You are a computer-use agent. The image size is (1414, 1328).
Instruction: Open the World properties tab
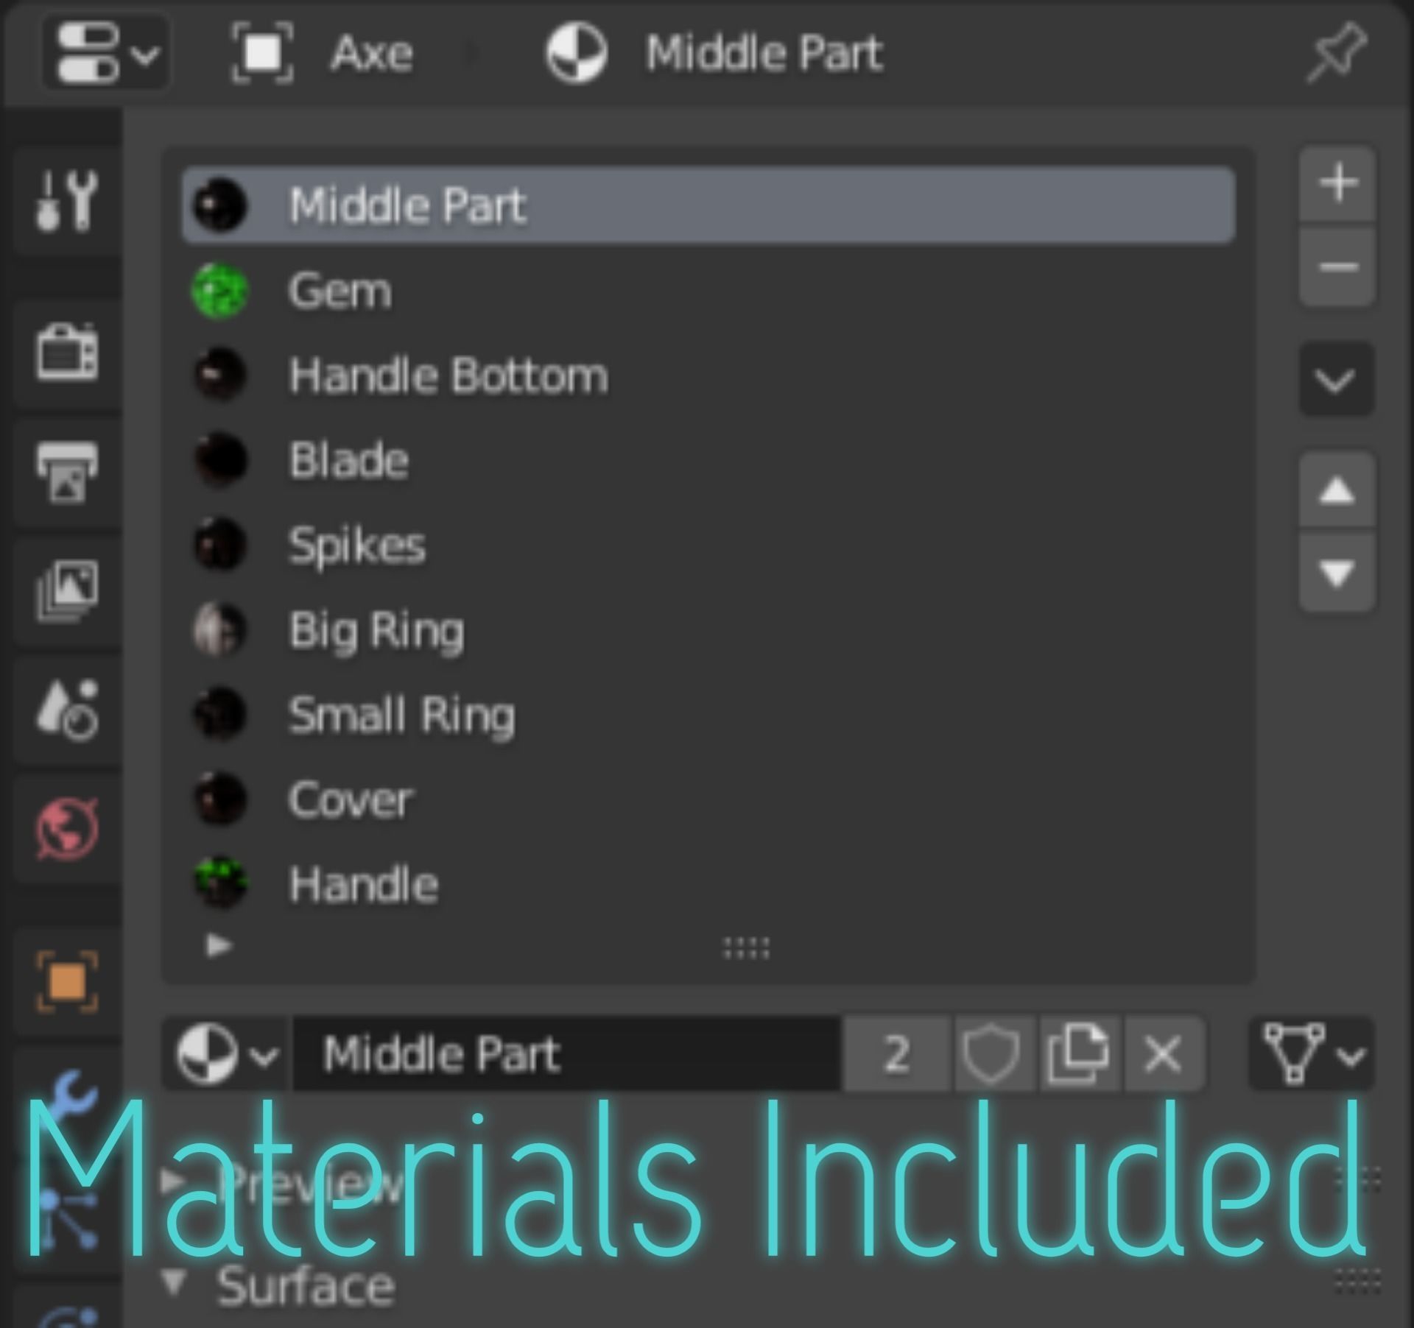coord(67,827)
